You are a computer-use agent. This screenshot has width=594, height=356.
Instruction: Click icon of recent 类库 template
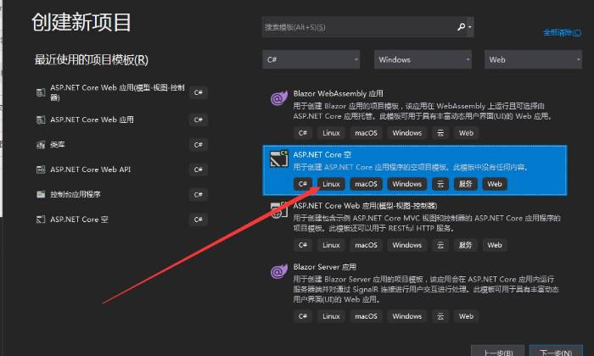[x=41, y=144]
